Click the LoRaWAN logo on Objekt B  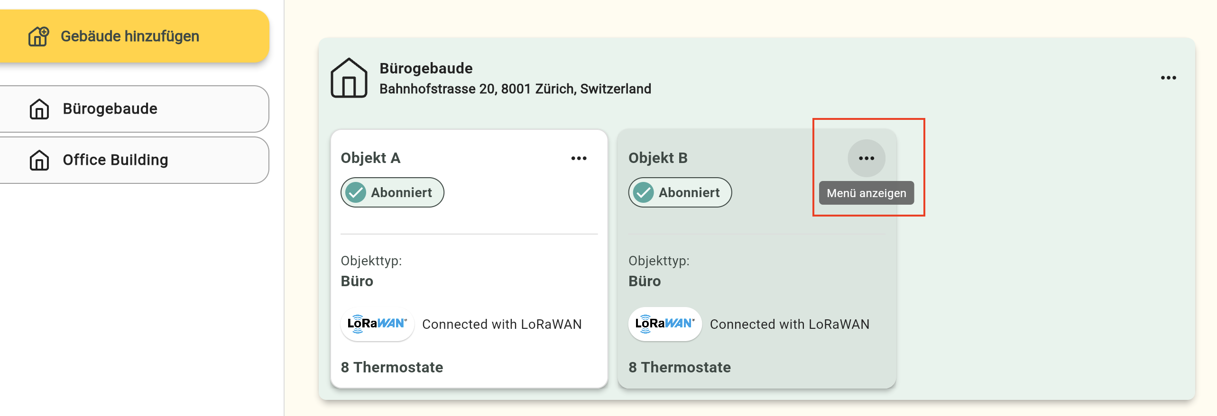tap(664, 324)
